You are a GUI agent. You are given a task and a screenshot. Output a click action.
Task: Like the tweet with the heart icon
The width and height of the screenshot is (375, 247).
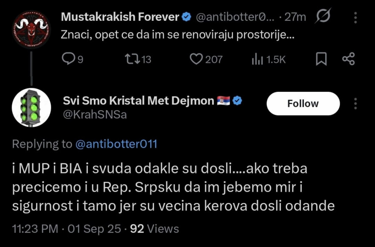click(196, 59)
